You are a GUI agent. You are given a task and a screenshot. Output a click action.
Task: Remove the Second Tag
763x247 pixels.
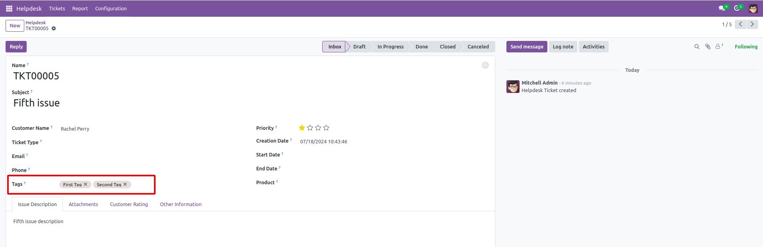pos(125,184)
